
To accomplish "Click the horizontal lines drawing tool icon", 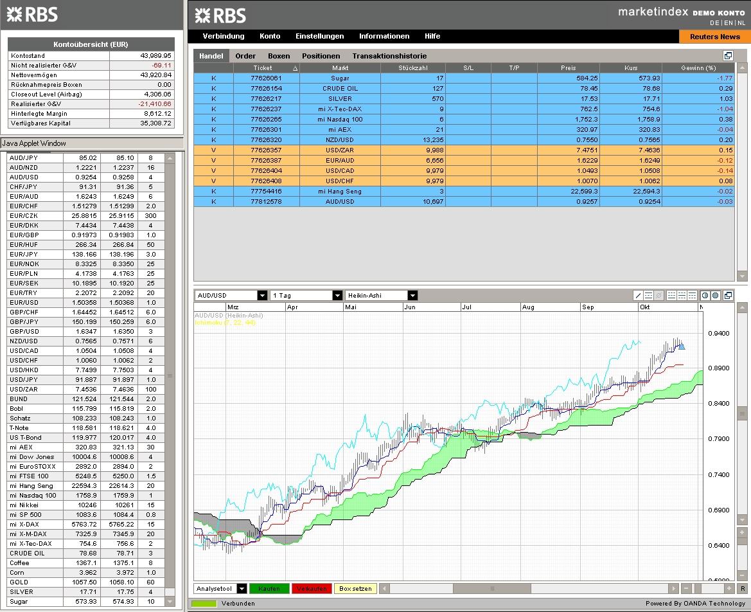I will [x=649, y=295].
